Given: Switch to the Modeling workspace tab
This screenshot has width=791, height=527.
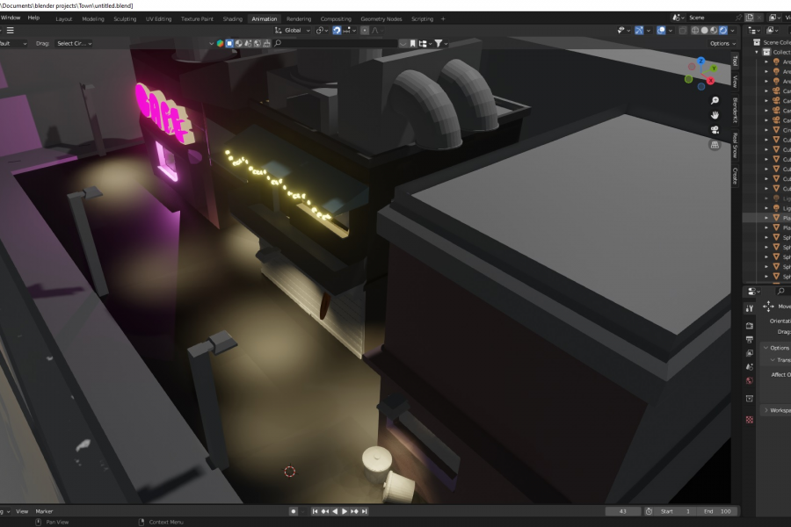Looking at the screenshot, I should tap(93, 18).
